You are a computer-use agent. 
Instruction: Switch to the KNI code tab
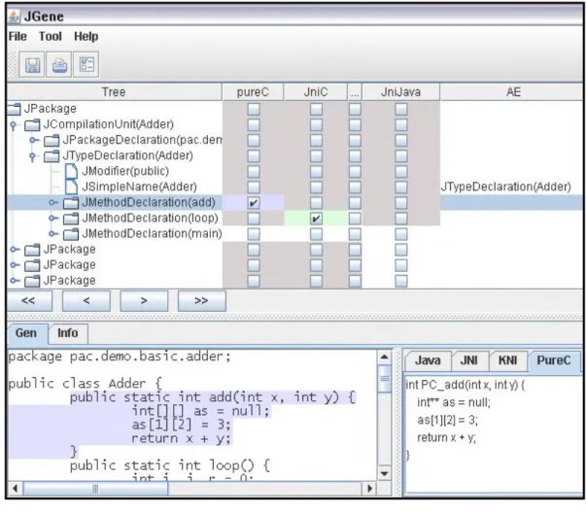point(508,360)
